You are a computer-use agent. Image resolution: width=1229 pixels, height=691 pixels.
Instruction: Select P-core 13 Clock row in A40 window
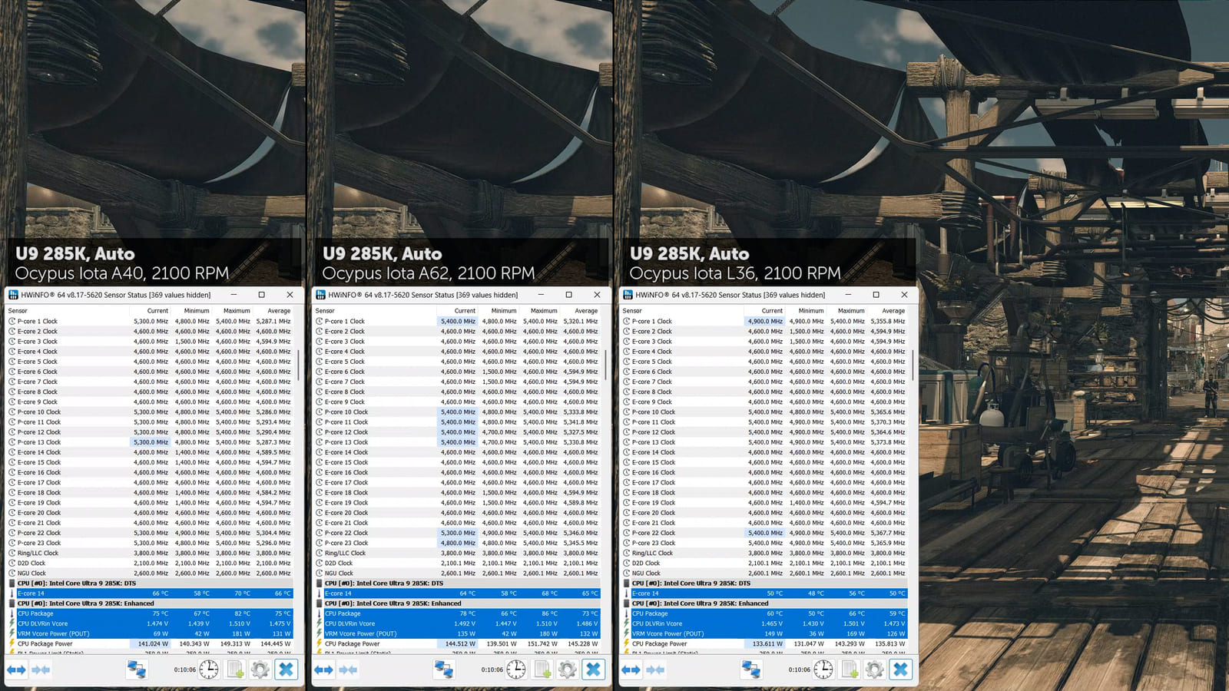150,442
